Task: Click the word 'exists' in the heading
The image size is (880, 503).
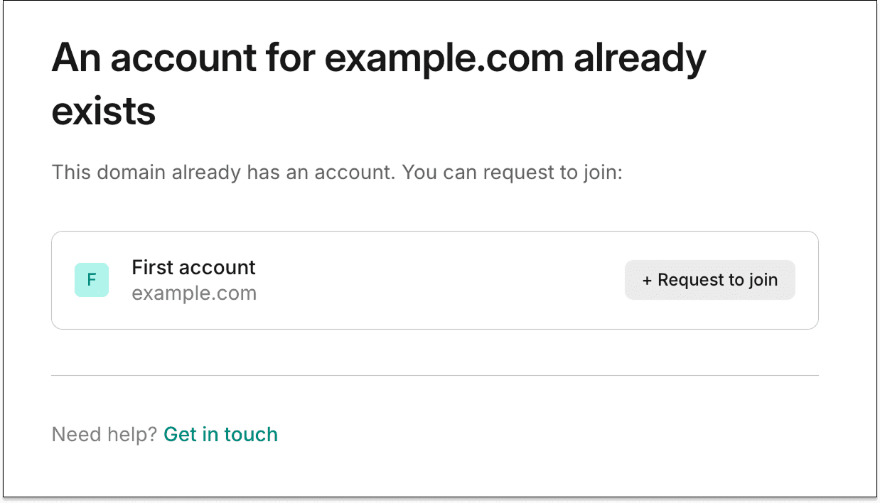Action: (x=104, y=111)
